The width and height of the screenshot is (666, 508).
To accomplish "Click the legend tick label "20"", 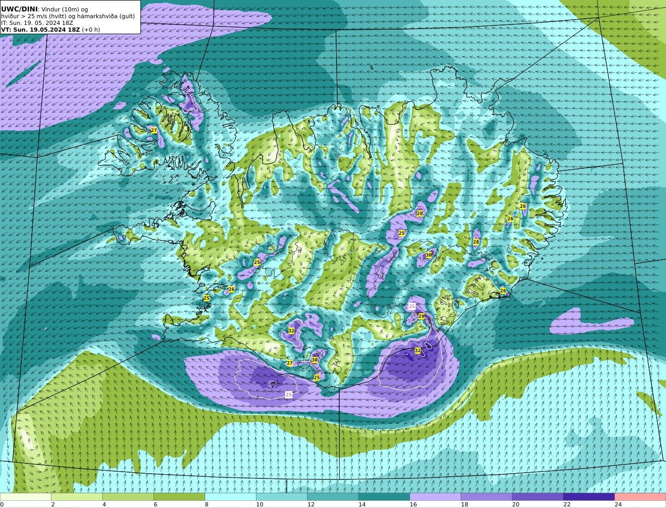I will coord(516,504).
